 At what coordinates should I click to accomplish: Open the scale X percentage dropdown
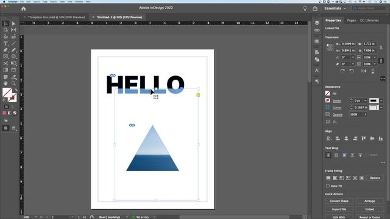pos(375,57)
